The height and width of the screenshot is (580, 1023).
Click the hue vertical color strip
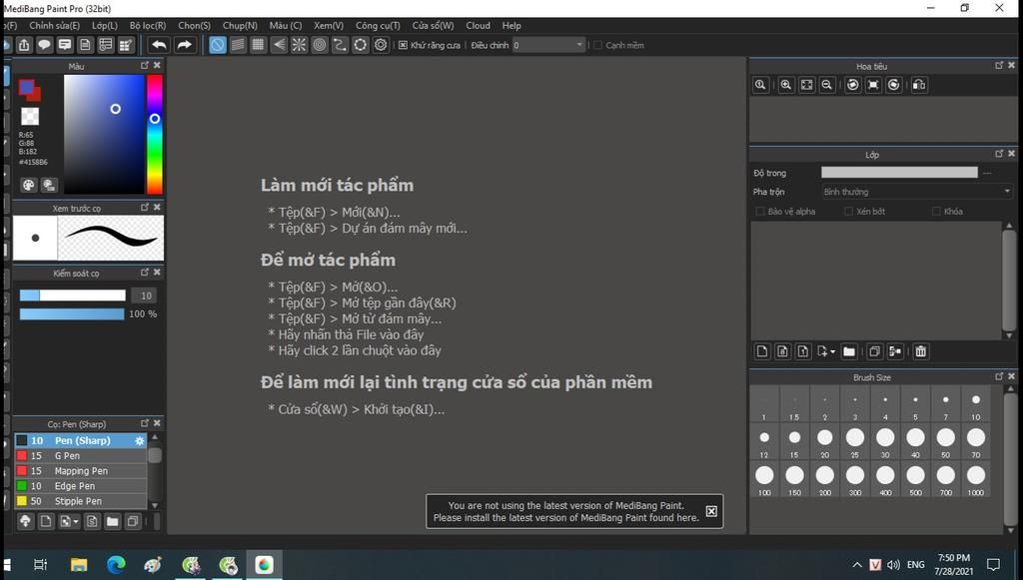pos(154,134)
